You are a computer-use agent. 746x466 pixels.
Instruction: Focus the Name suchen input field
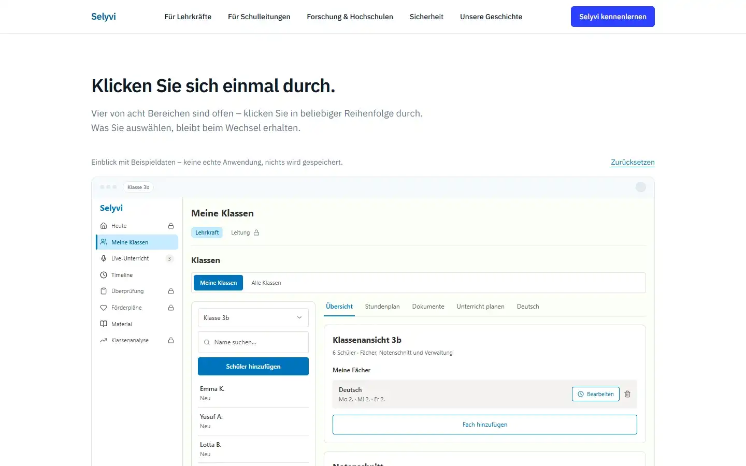tap(253, 342)
